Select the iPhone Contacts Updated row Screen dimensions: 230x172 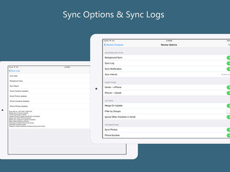tap(49, 101)
